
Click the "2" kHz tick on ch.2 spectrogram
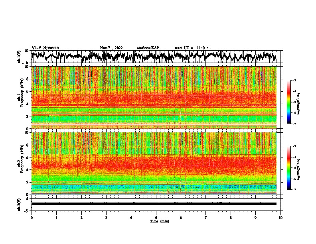(x=28, y=182)
